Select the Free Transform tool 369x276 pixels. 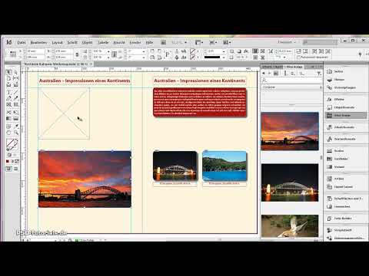coord(15,112)
